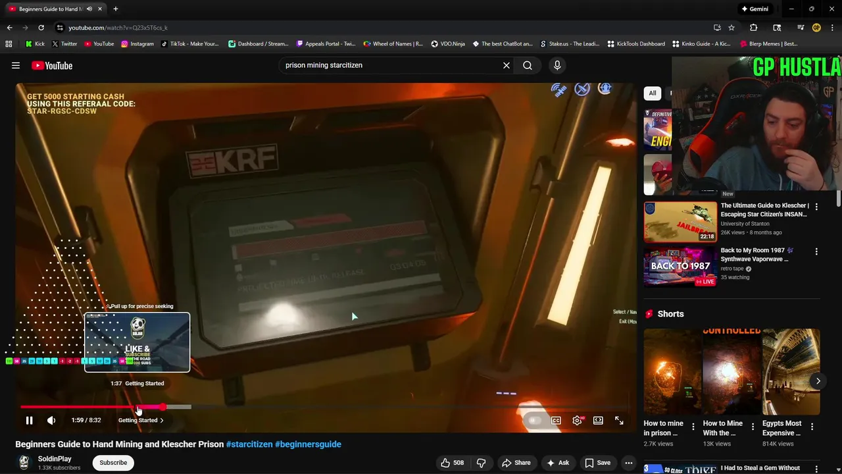Click the Wheel of Names bookmark

pyautogui.click(x=393, y=44)
